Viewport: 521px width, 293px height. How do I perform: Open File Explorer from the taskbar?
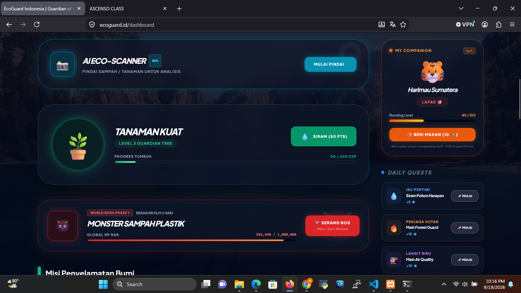[x=239, y=284]
